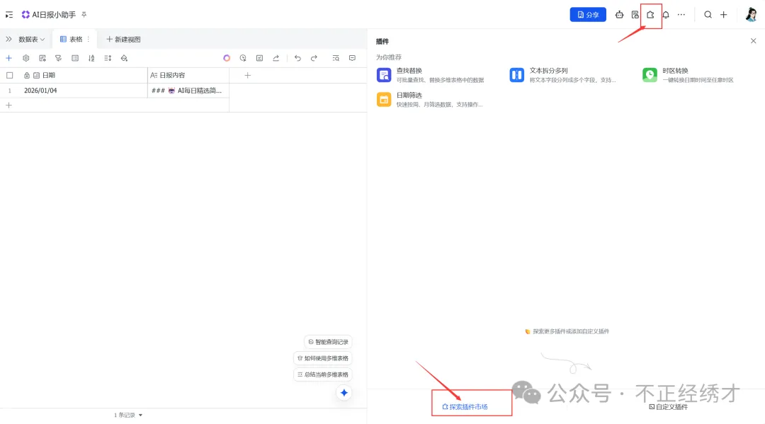
Task: Open the three-dot more options menu in the header
Action: 681,15
